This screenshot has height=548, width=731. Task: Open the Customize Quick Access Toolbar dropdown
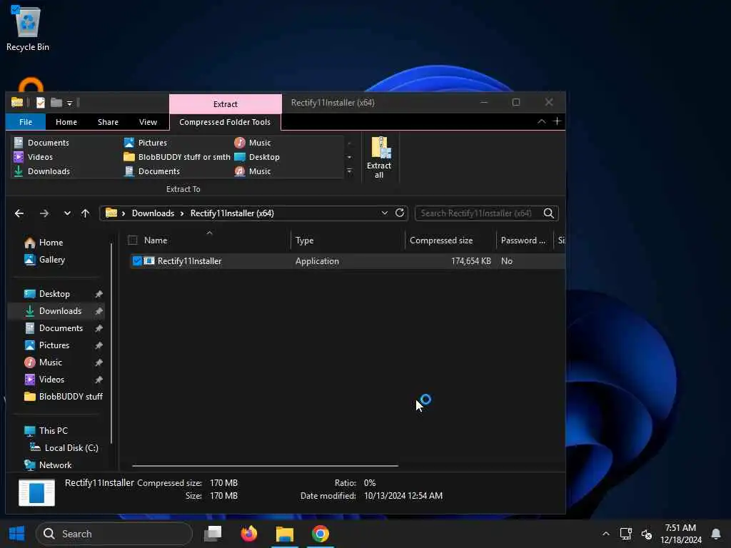(x=69, y=103)
